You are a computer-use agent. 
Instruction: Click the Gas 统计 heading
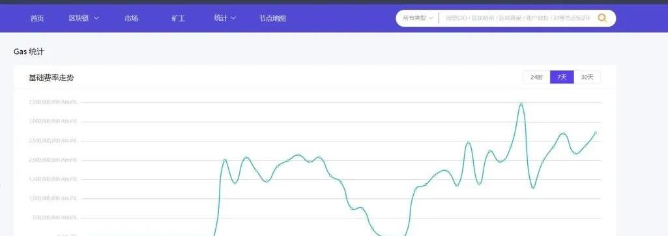pyautogui.click(x=29, y=52)
